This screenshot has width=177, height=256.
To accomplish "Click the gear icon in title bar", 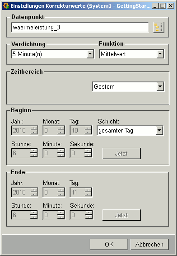I will (6, 6).
